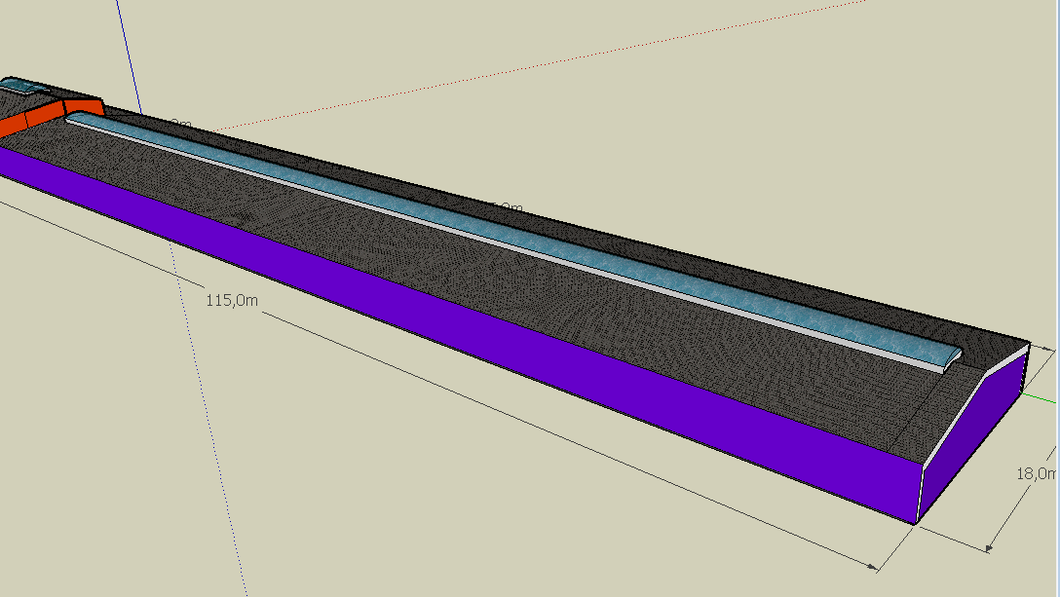Select the 18,0m dimension text
Image resolution: width=1060 pixels, height=597 pixels.
tap(1036, 473)
